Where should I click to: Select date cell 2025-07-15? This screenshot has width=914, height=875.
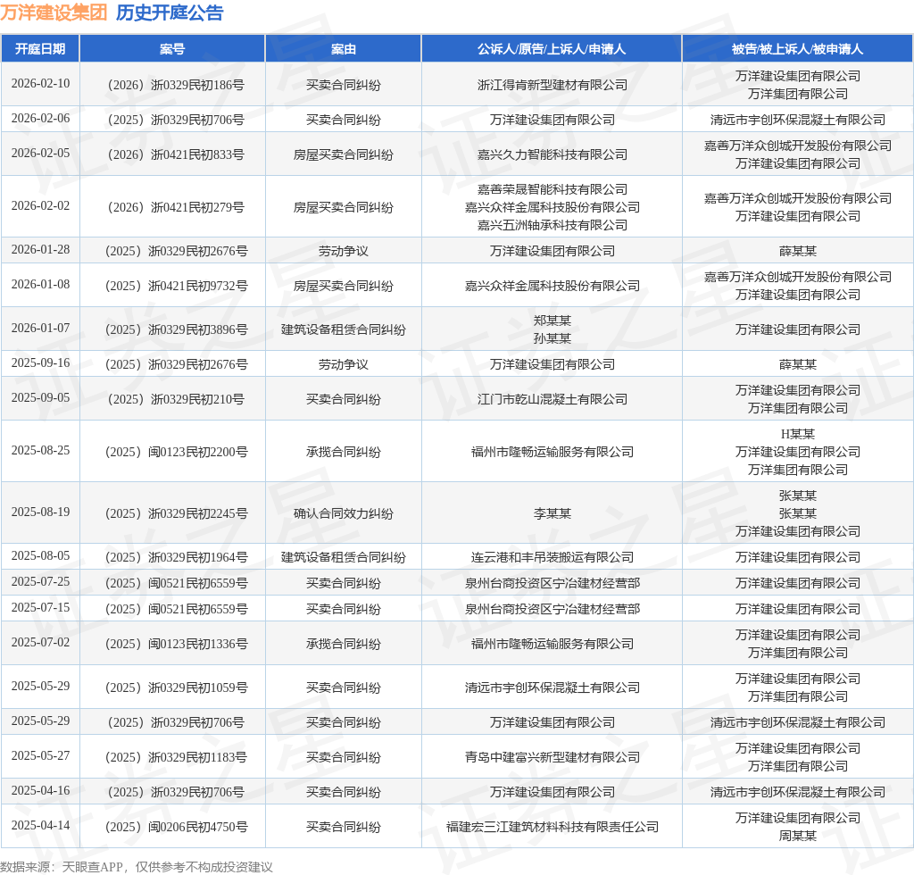click(40, 607)
